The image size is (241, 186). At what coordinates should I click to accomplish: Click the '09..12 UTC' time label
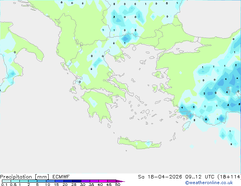200,177
